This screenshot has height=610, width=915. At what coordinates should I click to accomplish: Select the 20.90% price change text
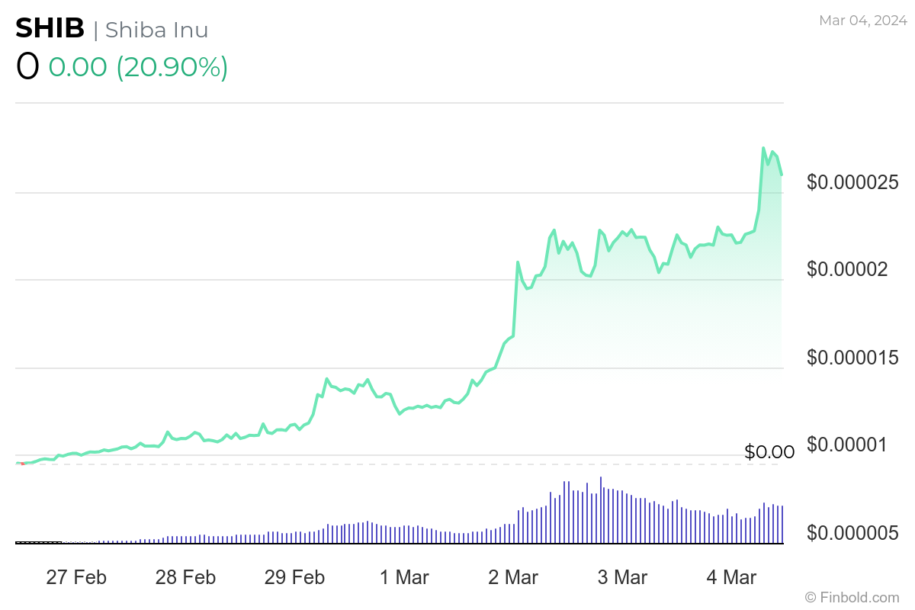point(172,67)
